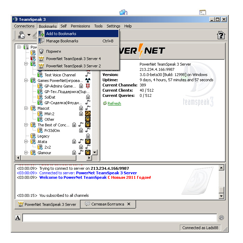Collapse The Best of Conc... channel
Viewport: 243px width, 243px height.
26,125
